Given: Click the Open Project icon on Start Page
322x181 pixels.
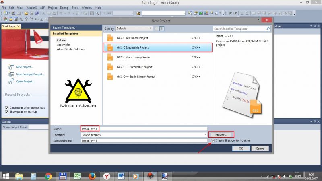Looking at the screenshot, I should click(11, 82).
